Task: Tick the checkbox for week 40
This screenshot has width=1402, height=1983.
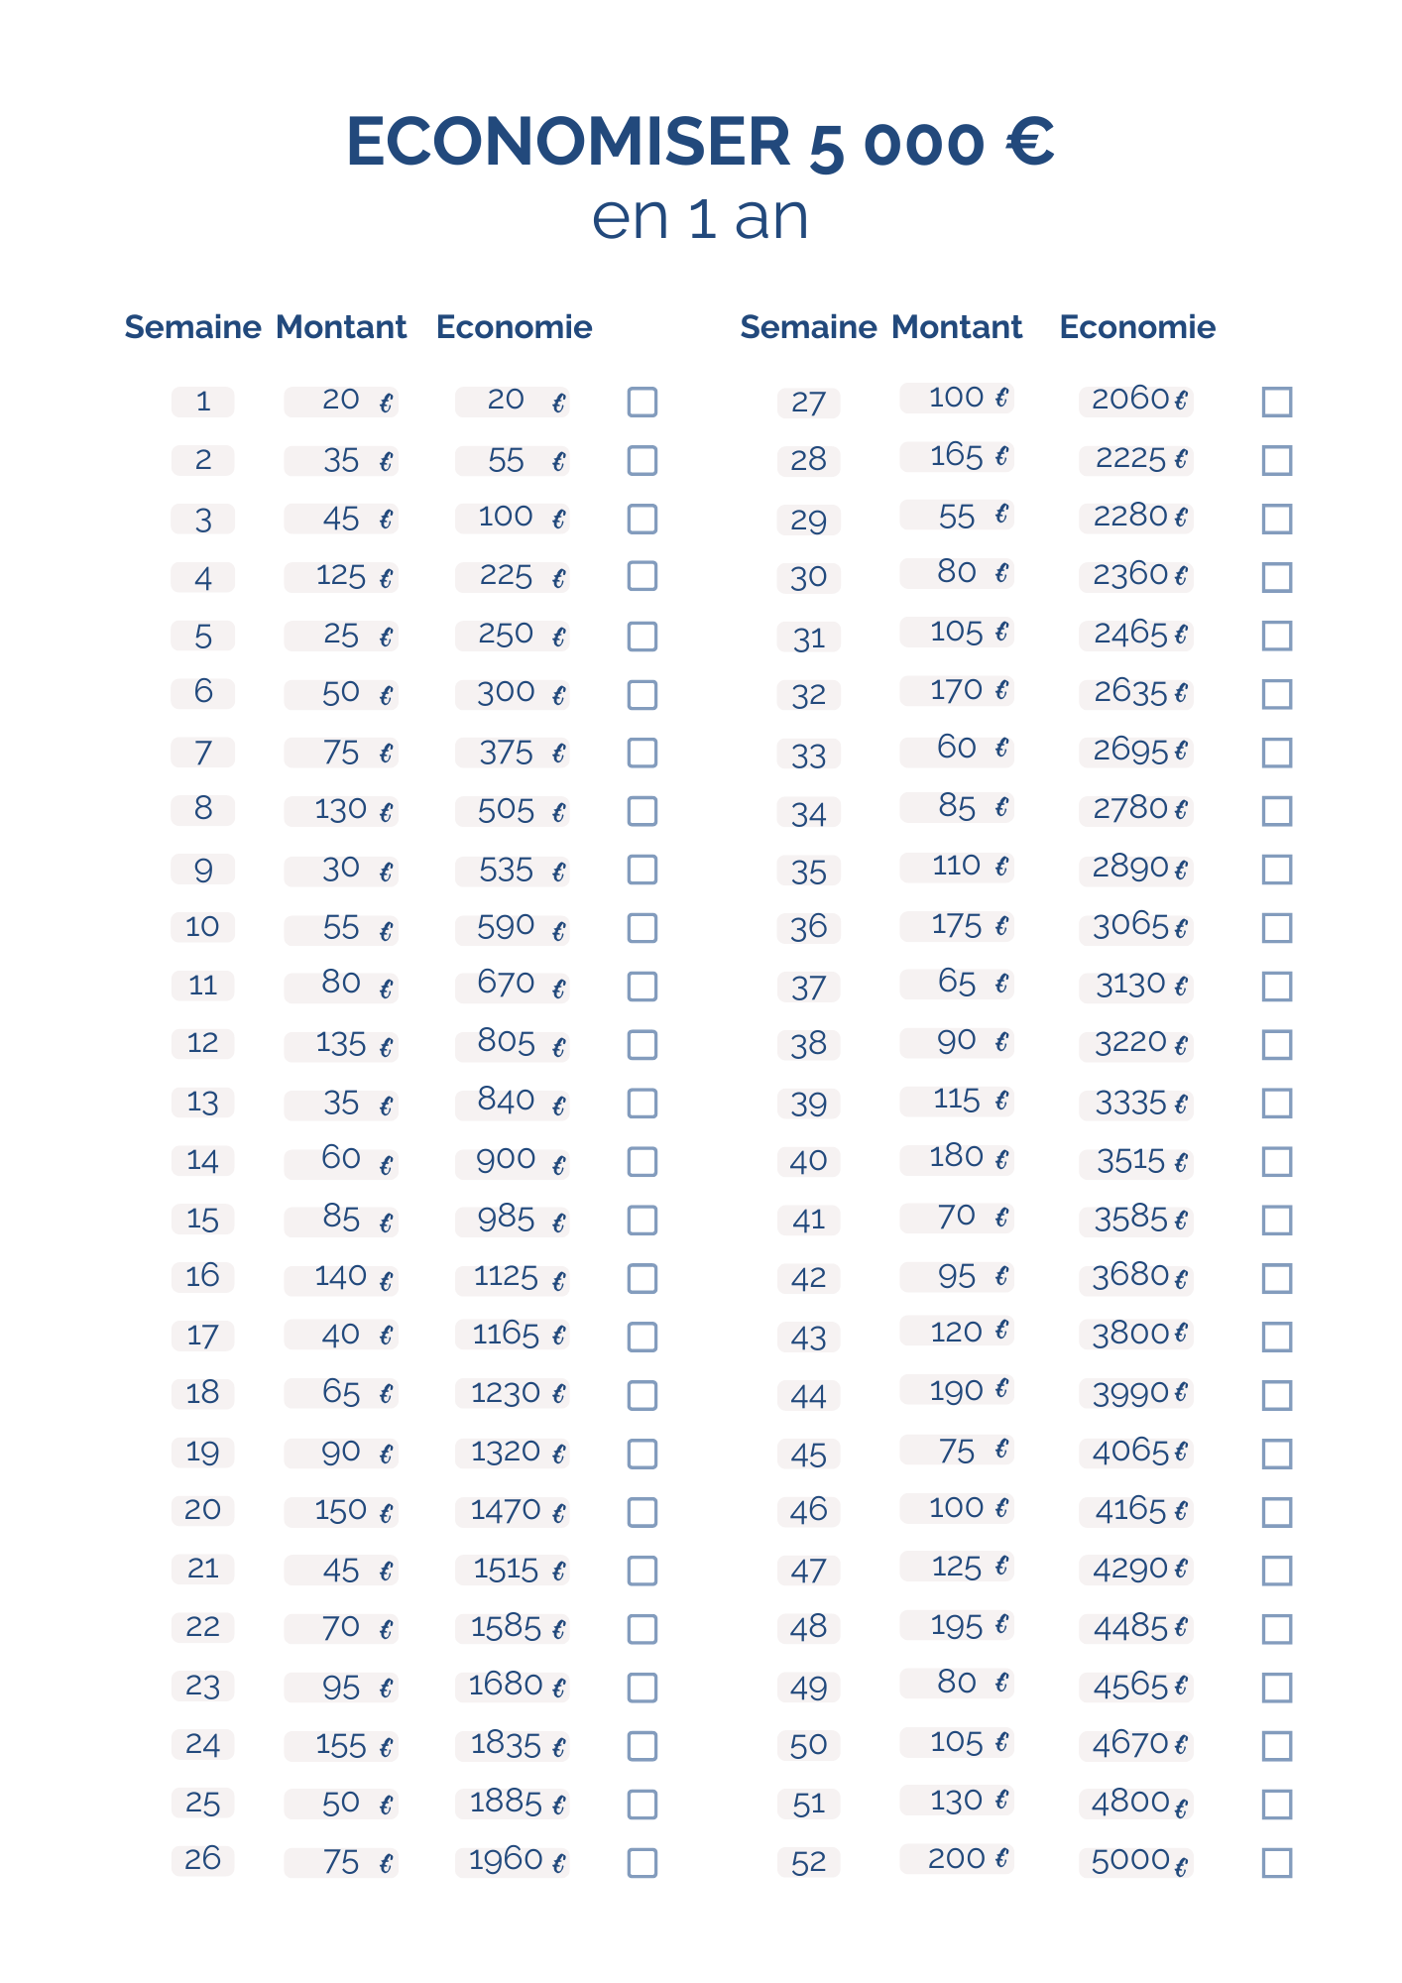Action: coord(1277,1161)
